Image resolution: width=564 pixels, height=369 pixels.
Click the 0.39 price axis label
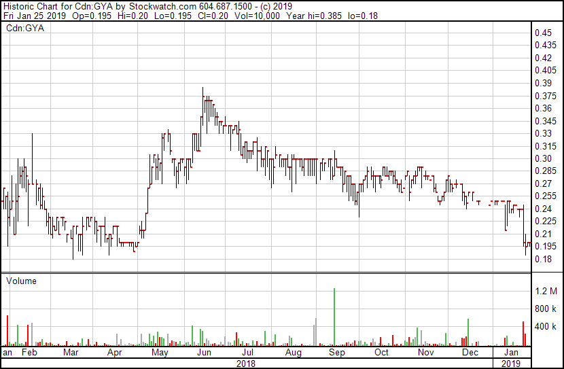coord(543,83)
